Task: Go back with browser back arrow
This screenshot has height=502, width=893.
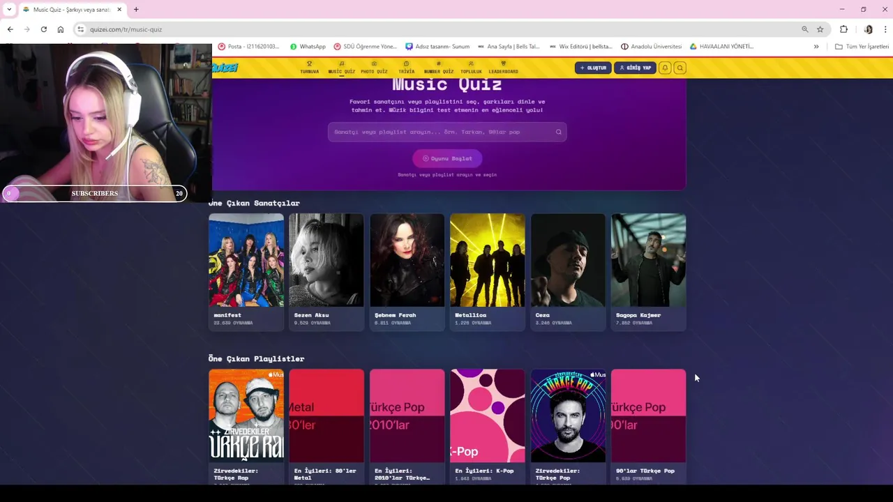Action: pos(10,29)
